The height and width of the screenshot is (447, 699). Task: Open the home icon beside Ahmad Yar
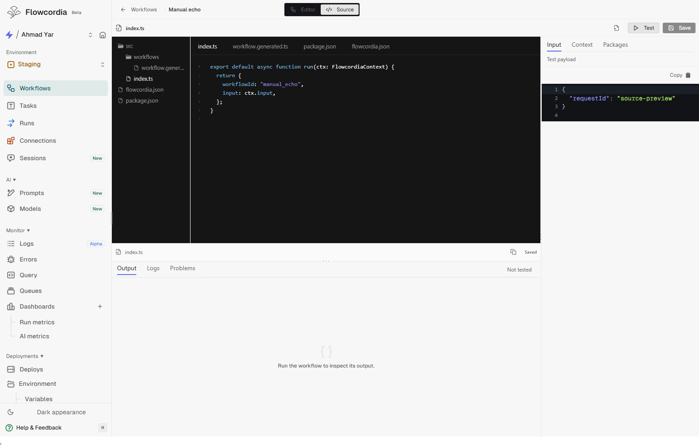pyautogui.click(x=103, y=35)
